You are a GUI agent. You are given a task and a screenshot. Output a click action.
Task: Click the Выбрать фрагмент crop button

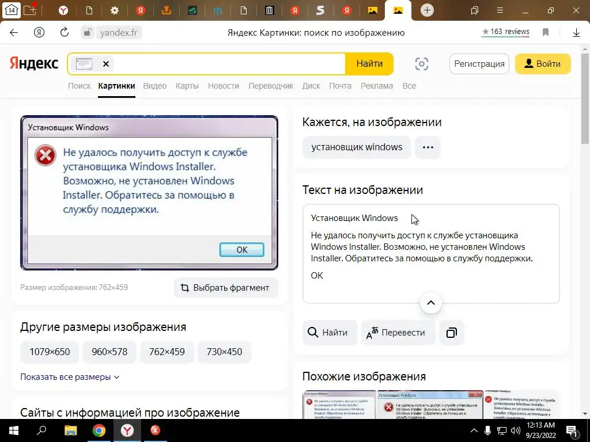[226, 288]
